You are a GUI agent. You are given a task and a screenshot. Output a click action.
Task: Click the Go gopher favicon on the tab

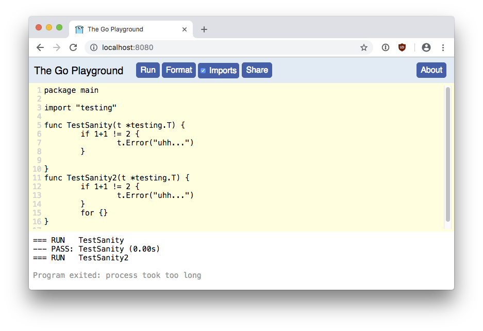79,29
